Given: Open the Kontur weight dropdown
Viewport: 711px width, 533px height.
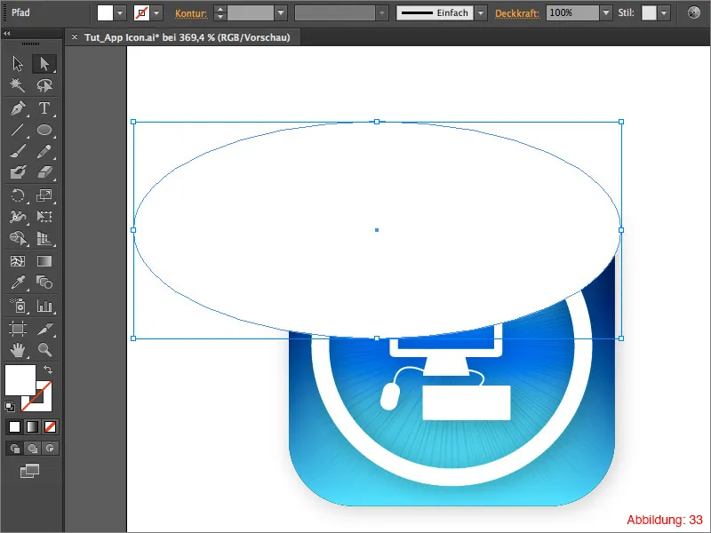Looking at the screenshot, I should [x=281, y=13].
